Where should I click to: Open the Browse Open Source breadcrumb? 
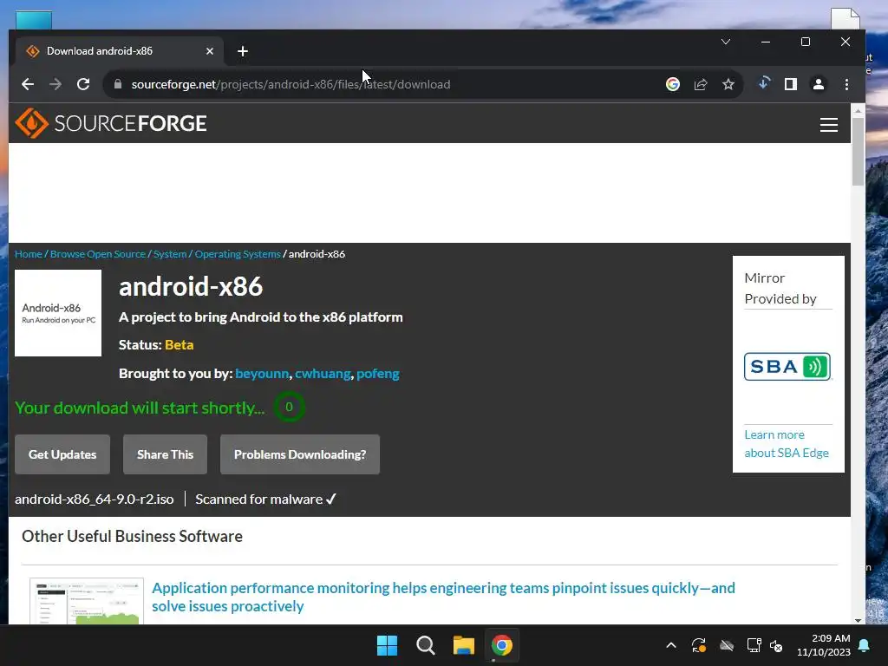tap(98, 254)
